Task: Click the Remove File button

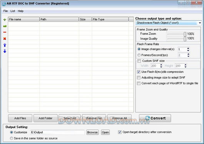Action: (x=94, y=118)
